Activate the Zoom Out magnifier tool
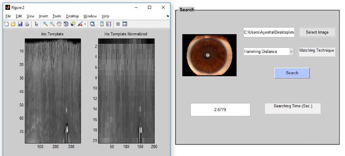Viewport: 345px width, 156px height. (52, 24)
